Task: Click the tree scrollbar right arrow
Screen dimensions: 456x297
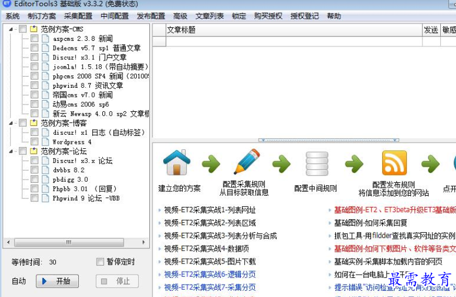Action: (144, 242)
